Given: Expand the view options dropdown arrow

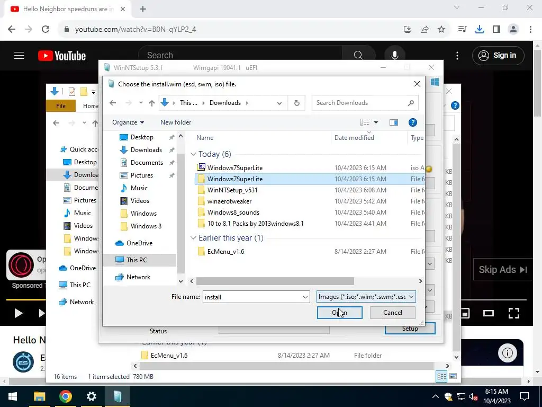Looking at the screenshot, I should 376,122.
